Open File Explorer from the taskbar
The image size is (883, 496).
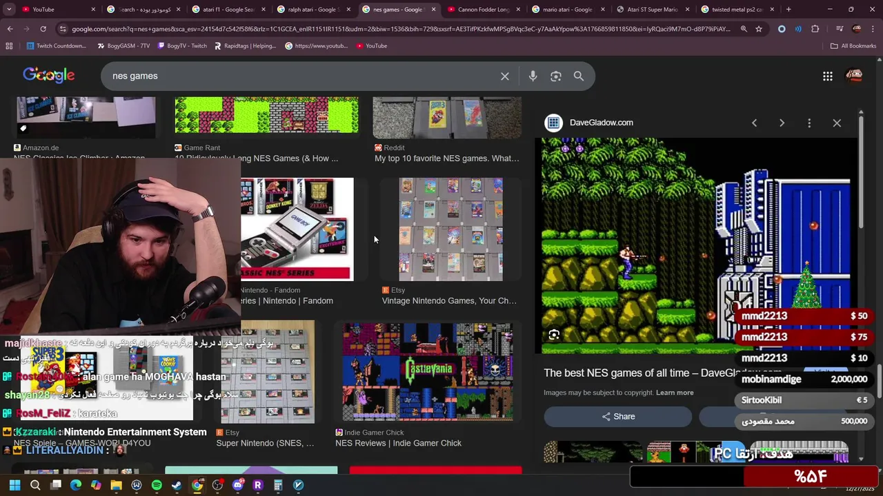point(116,485)
